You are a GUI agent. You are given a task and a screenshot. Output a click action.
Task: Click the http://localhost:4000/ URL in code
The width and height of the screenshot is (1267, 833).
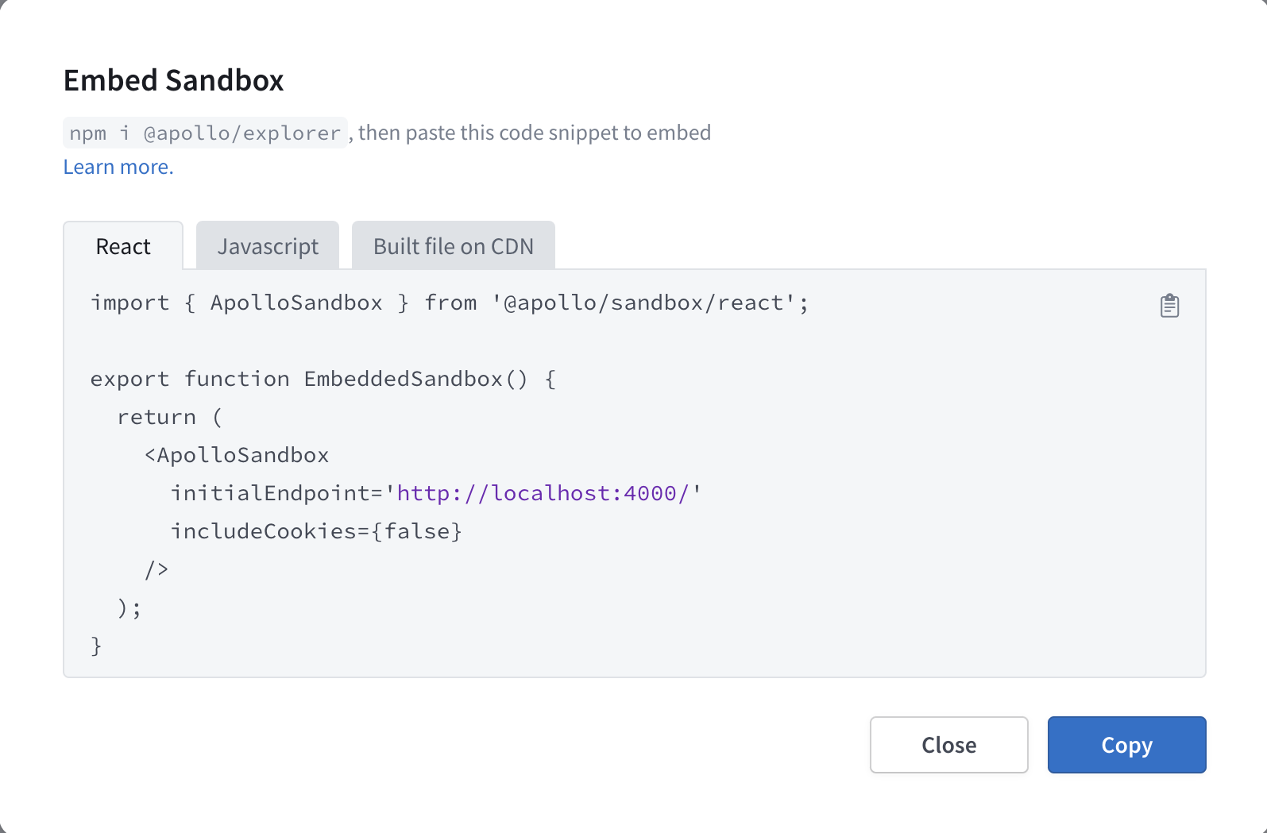coord(545,492)
